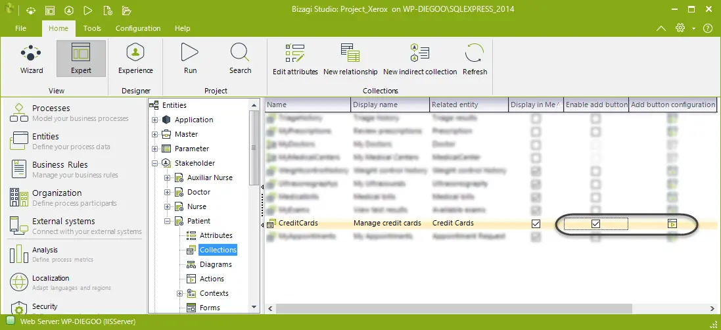Toggle Display in Me for CreditCards
The image size is (721, 330).
[x=536, y=224]
